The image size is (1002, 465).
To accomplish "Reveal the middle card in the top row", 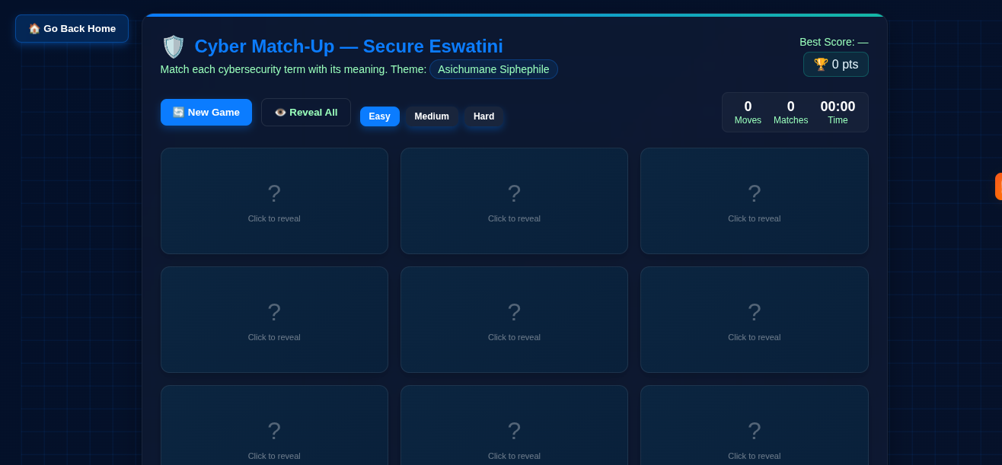I will point(514,201).
